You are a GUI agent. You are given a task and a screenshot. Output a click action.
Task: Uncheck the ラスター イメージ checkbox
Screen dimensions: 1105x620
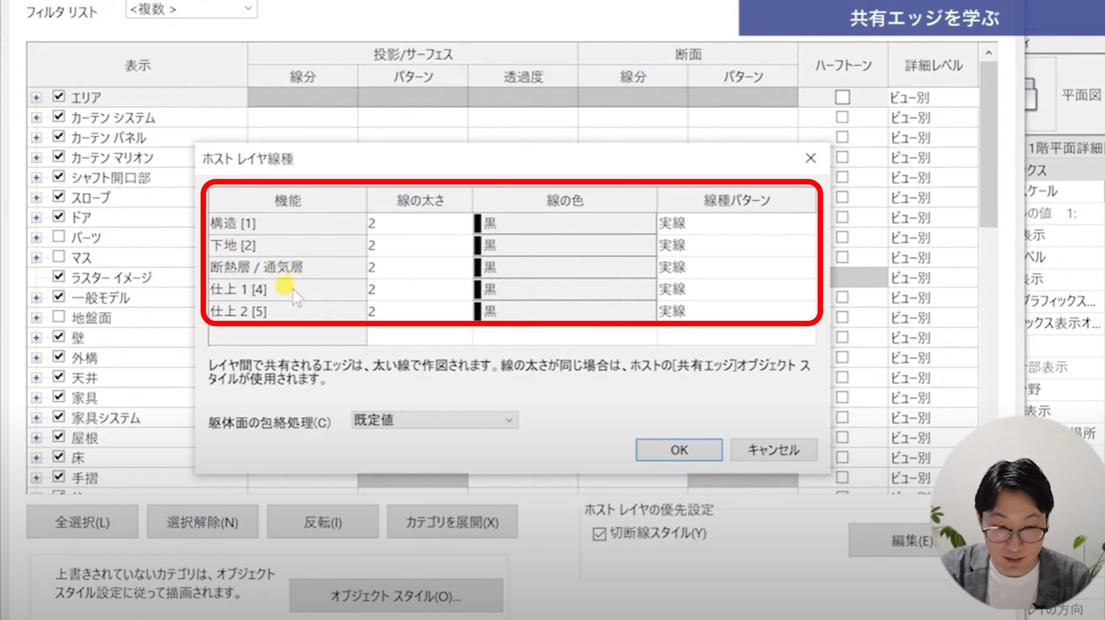[x=59, y=276]
